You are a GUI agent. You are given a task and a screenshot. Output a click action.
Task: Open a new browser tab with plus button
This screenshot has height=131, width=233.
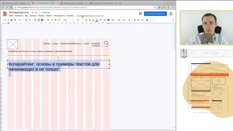pyautogui.click(x=120, y=3)
